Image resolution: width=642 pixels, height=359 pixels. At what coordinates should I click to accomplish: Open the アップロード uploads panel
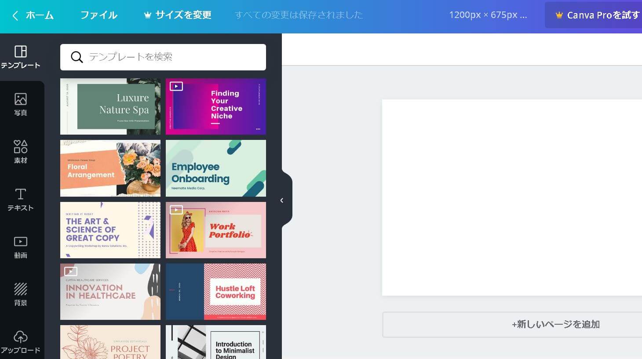click(x=21, y=342)
